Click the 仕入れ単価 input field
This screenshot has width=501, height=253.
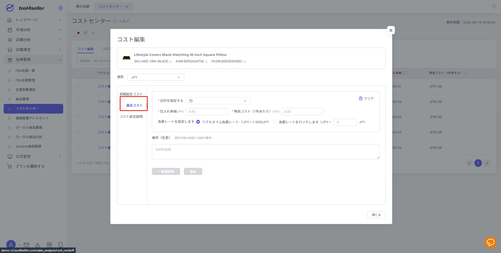[x=207, y=111]
